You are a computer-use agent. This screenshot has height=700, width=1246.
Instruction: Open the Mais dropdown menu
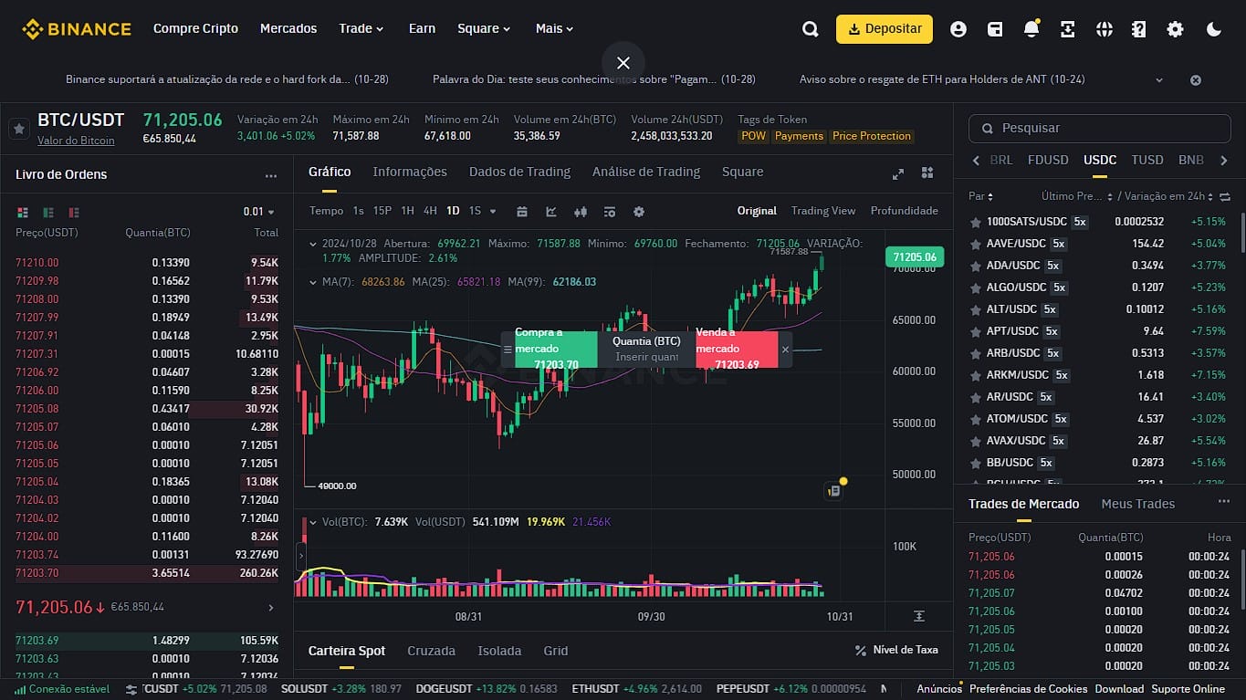[x=553, y=28]
